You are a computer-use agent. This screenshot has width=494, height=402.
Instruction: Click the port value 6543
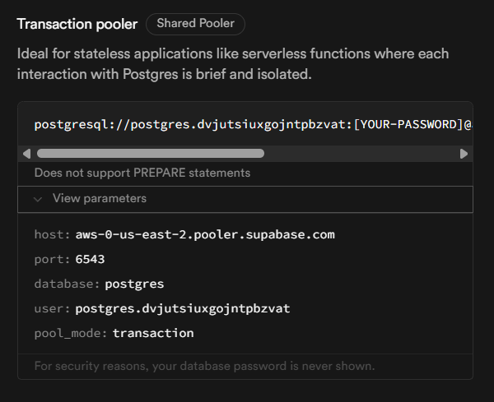[x=90, y=259]
